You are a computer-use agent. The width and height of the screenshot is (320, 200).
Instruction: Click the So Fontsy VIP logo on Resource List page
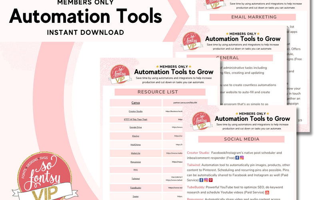120,74
